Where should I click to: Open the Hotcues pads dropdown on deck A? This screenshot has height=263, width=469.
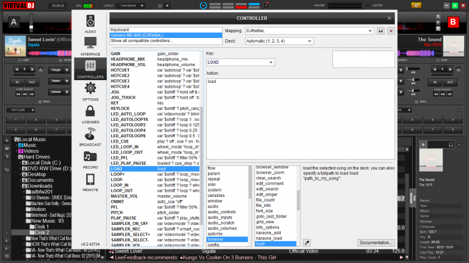tap(21, 110)
